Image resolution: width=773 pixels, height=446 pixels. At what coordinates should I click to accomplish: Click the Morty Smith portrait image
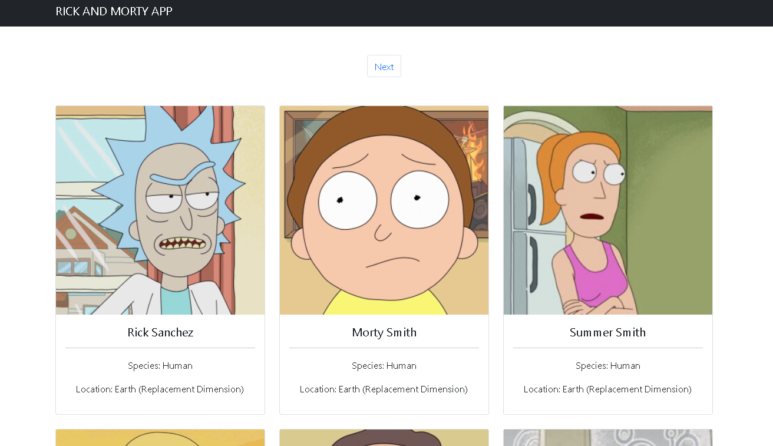[x=384, y=209]
